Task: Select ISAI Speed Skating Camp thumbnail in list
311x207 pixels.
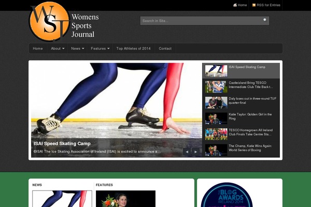Action: 216,71
